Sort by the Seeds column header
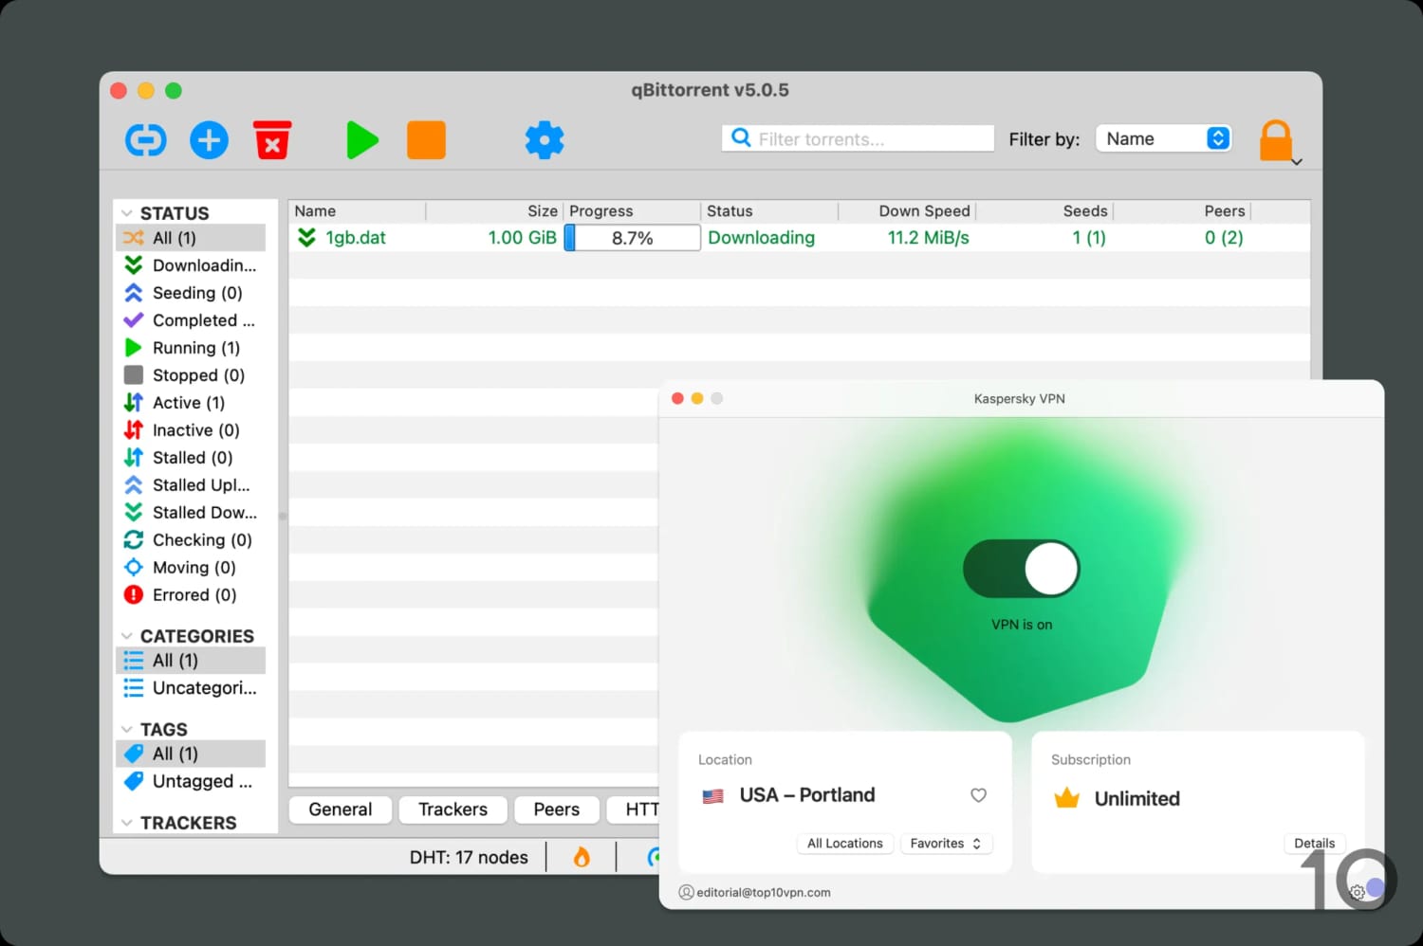The height and width of the screenshot is (946, 1423). (x=1044, y=211)
